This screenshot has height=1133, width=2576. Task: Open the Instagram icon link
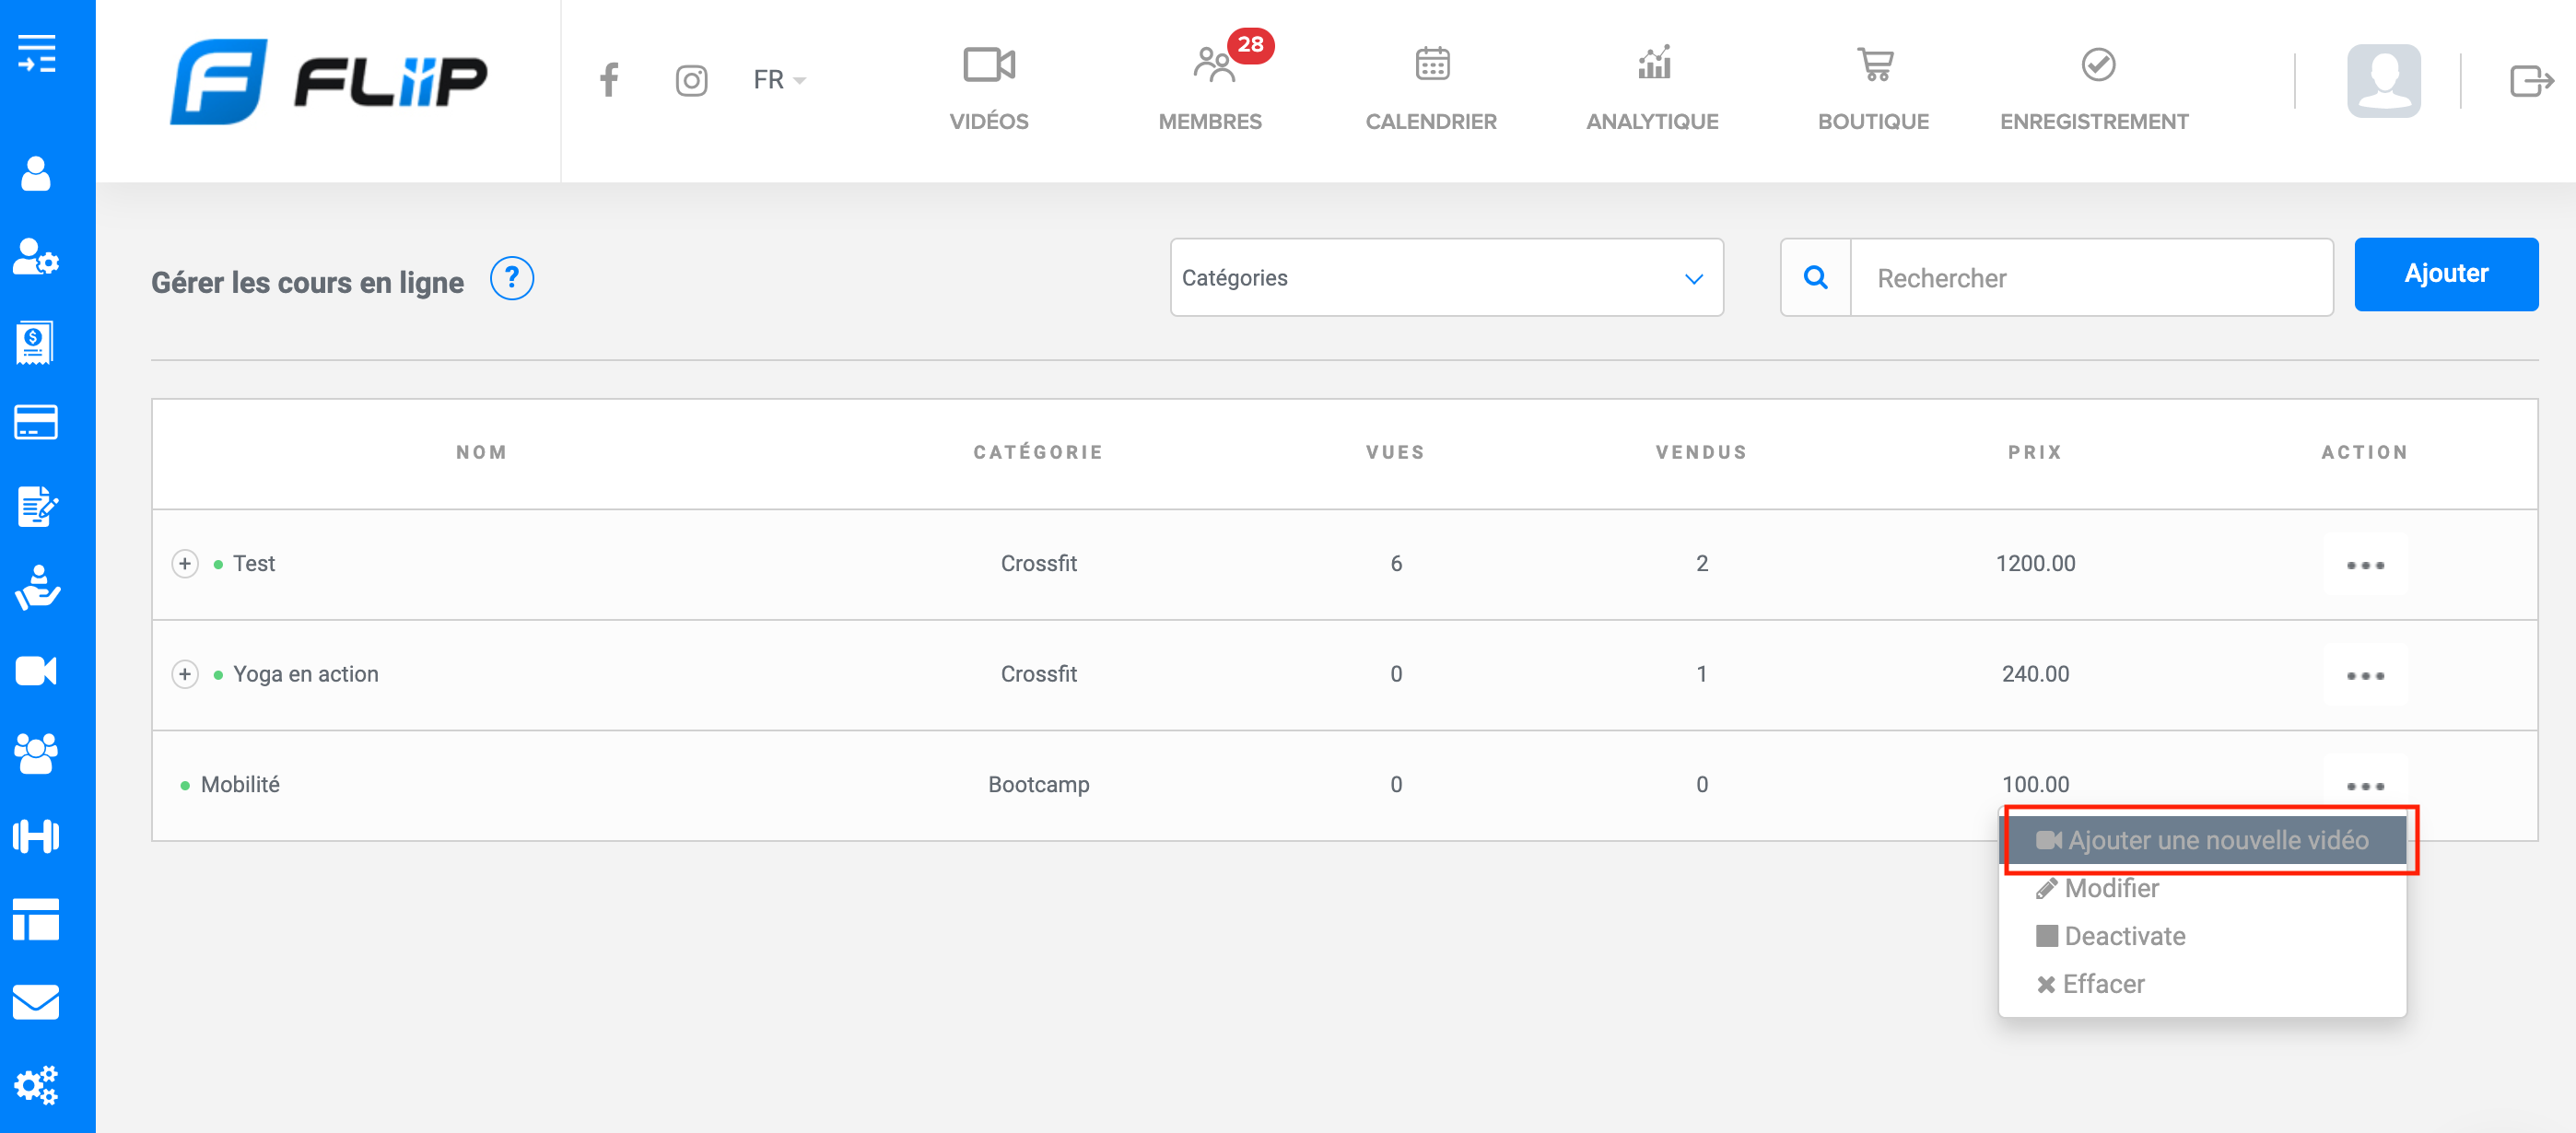(x=691, y=80)
